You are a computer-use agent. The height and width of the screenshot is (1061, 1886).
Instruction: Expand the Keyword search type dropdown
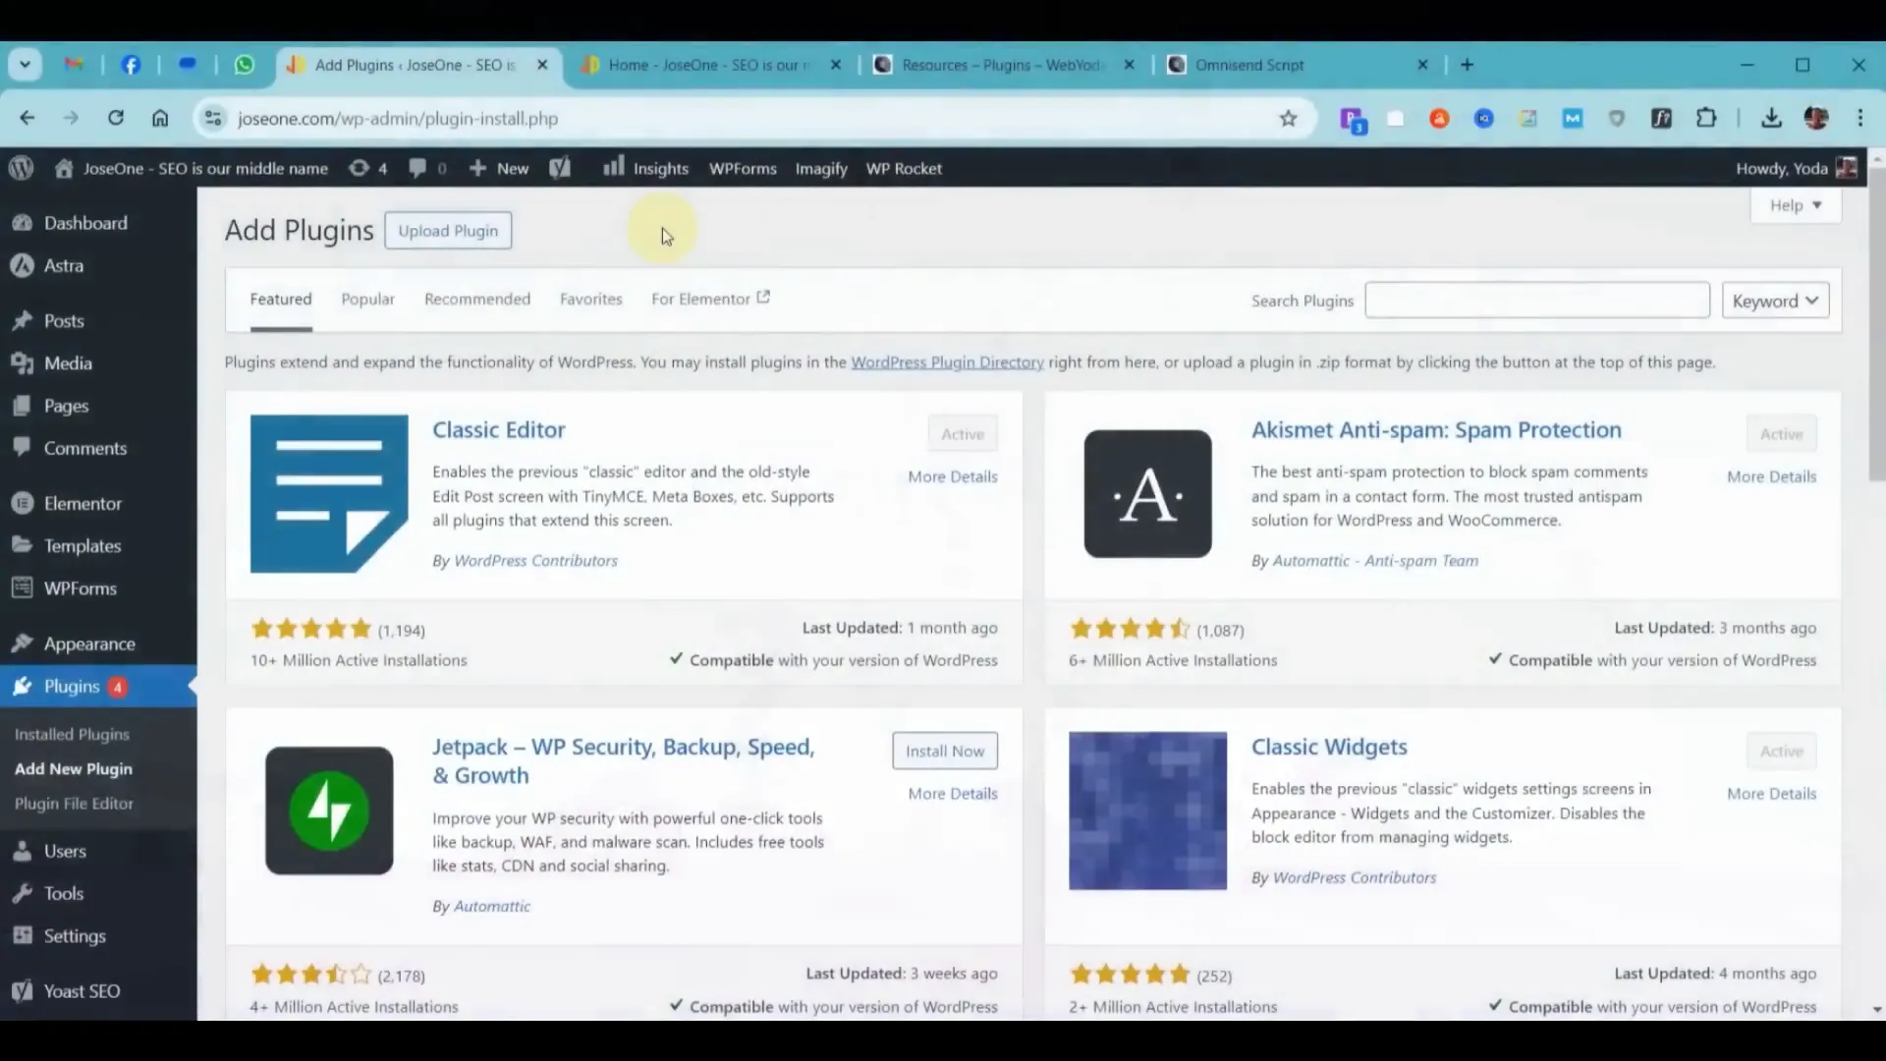point(1775,301)
